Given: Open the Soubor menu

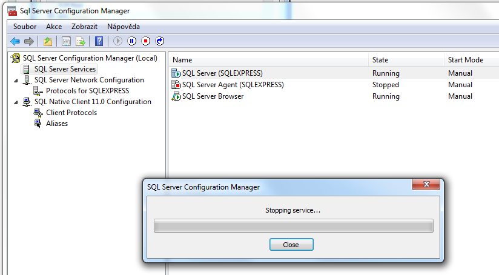Looking at the screenshot, I should pyautogui.click(x=25, y=27).
